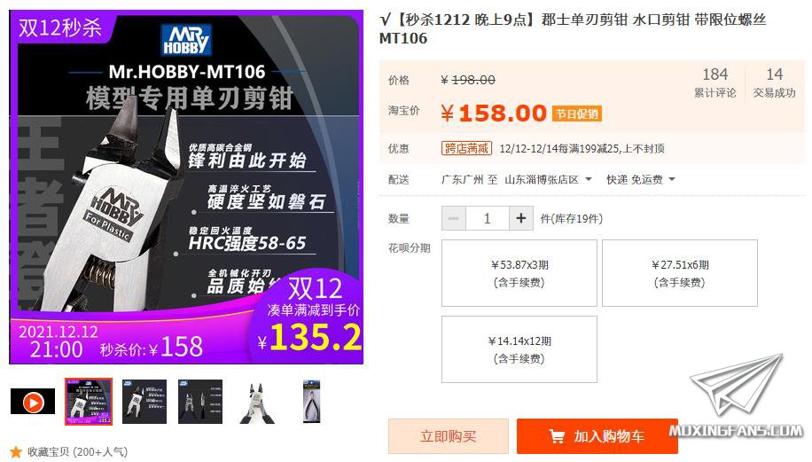This screenshot has height=462, width=812.
Task: Expand the 山东淄博张店区 destination dropdown
Action: click(x=548, y=180)
